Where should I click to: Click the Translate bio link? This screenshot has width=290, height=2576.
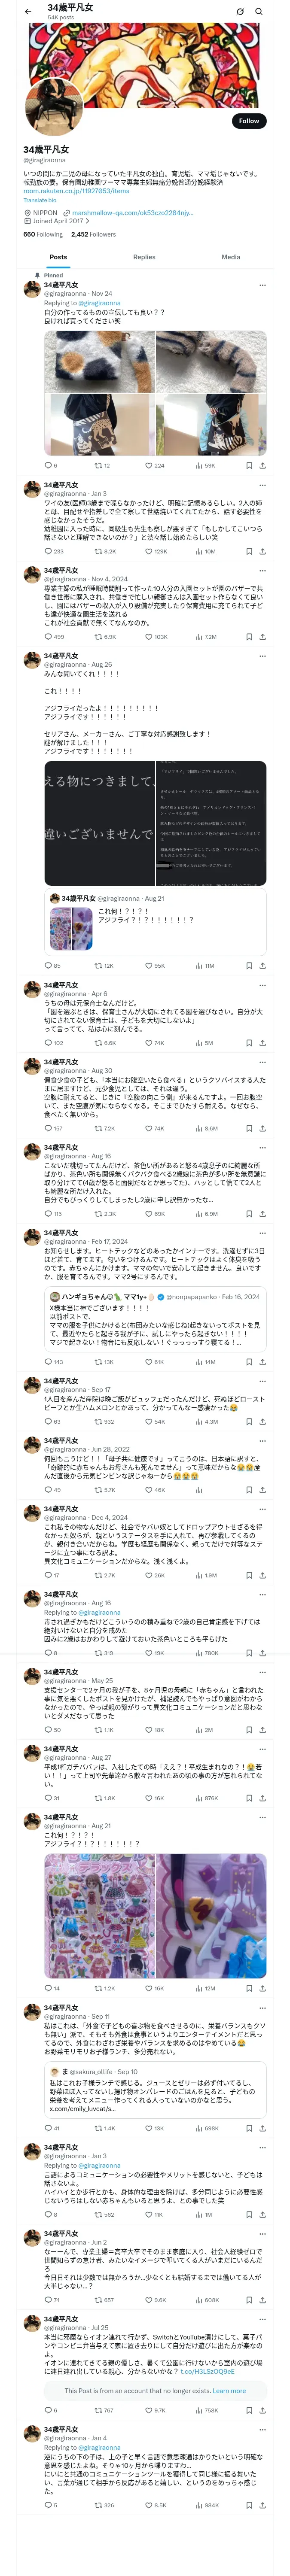point(40,200)
